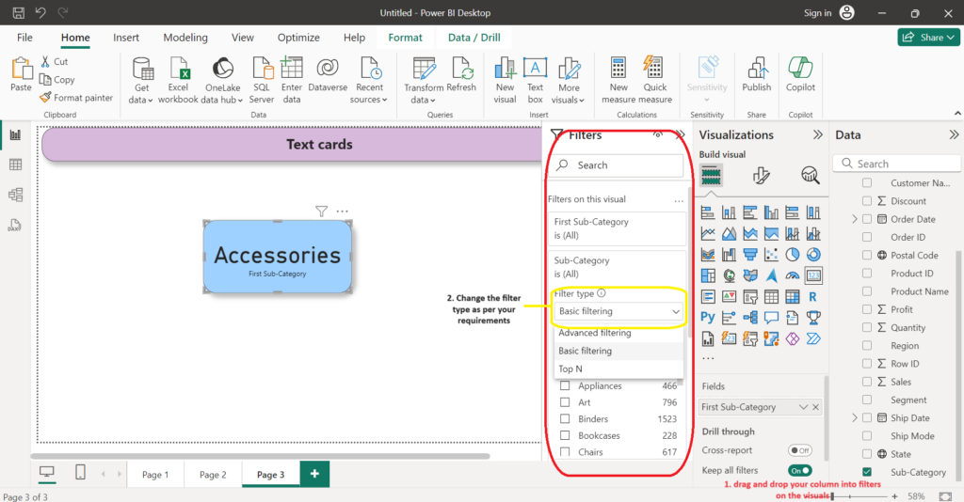Check the Bookcases filter checkbox
This screenshot has width=964, height=502.
pos(565,435)
